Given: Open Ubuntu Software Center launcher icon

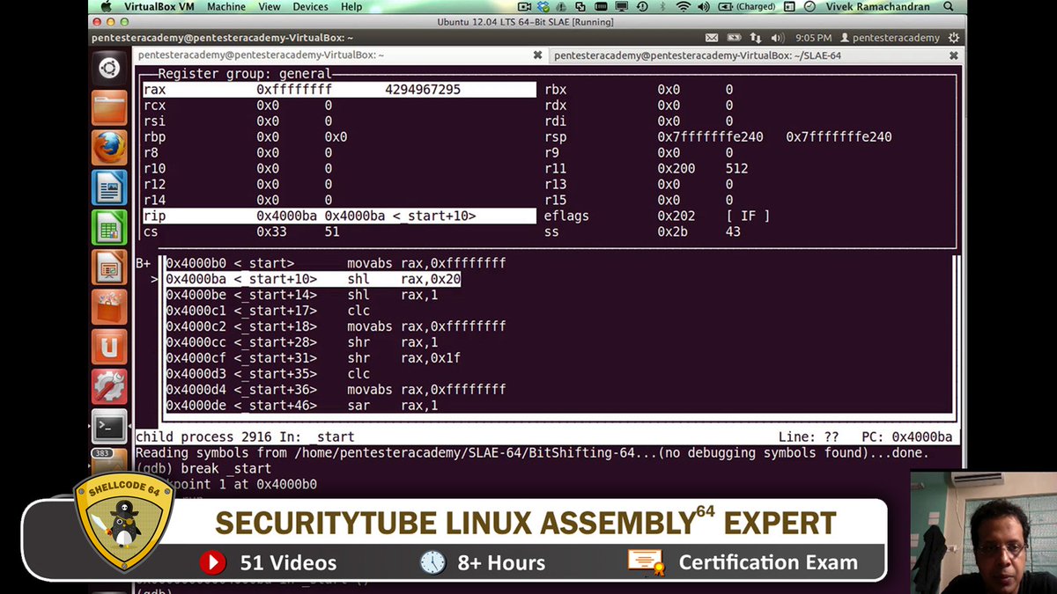Looking at the screenshot, I should 109,307.
